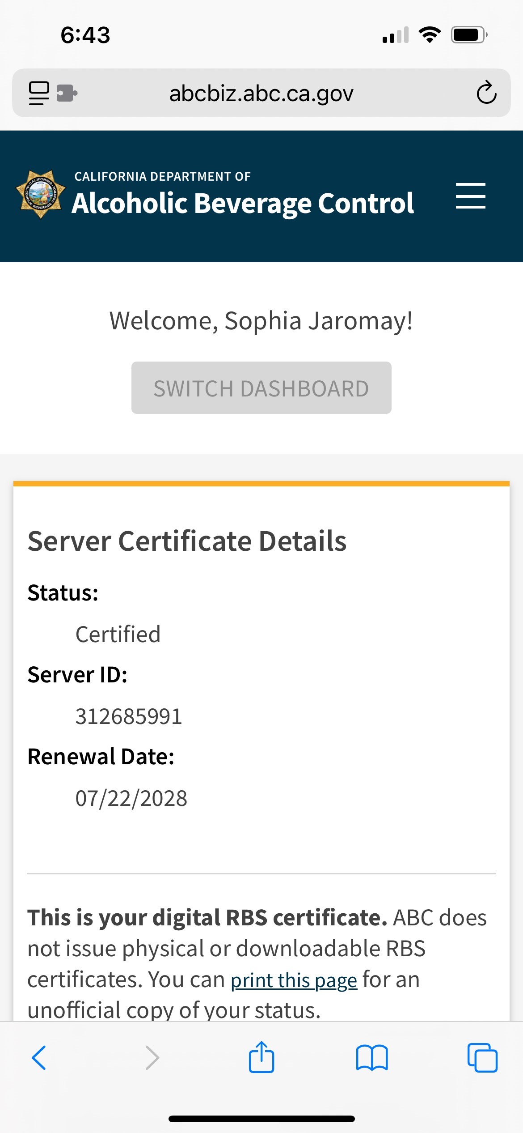Reload the page with refresh icon

[x=486, y=93]
